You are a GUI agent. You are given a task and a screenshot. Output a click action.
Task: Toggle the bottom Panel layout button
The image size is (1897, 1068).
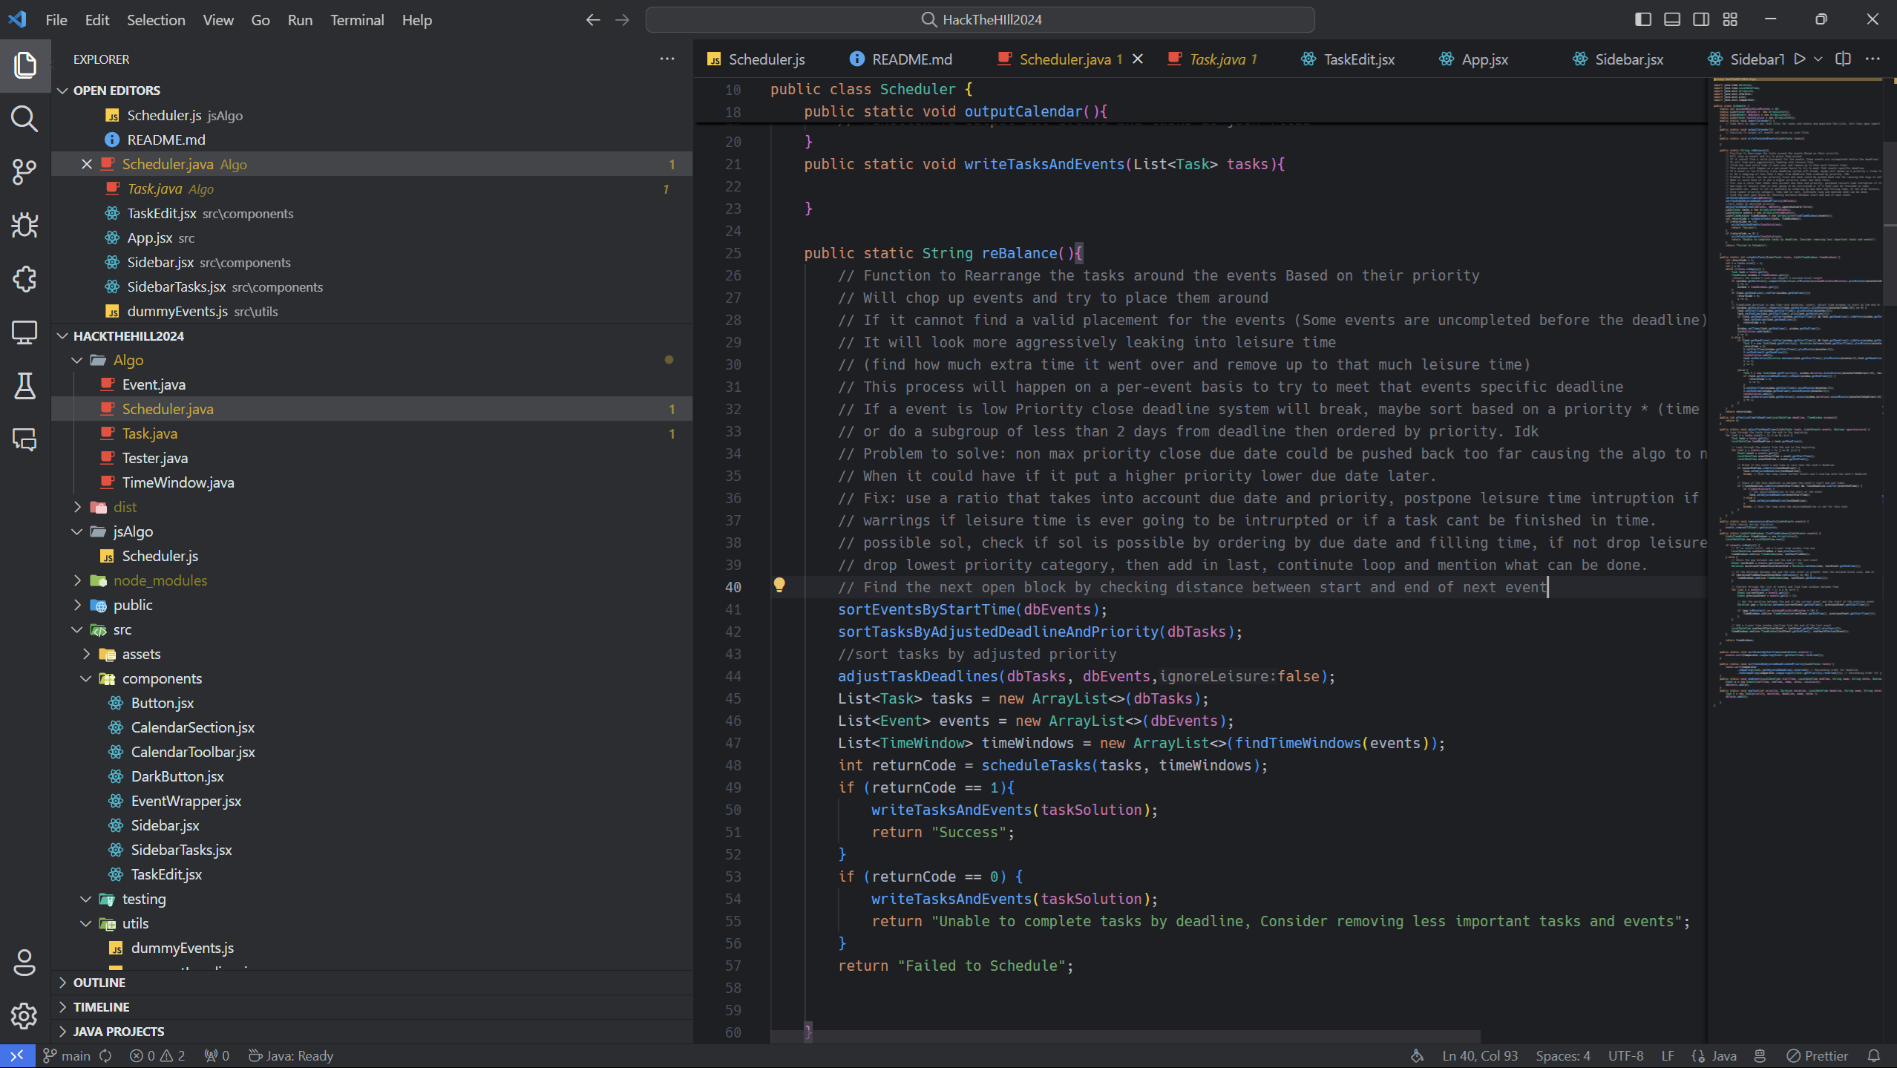tap(1671, 19)
